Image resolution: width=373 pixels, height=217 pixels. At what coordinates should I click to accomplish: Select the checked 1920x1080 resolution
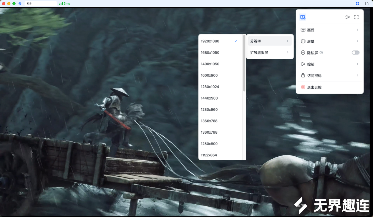pos(220,41)
